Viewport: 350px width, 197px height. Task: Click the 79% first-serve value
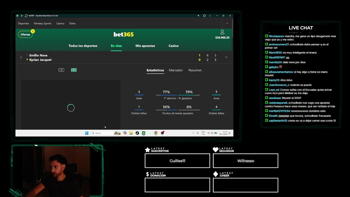tap(189, 92)
